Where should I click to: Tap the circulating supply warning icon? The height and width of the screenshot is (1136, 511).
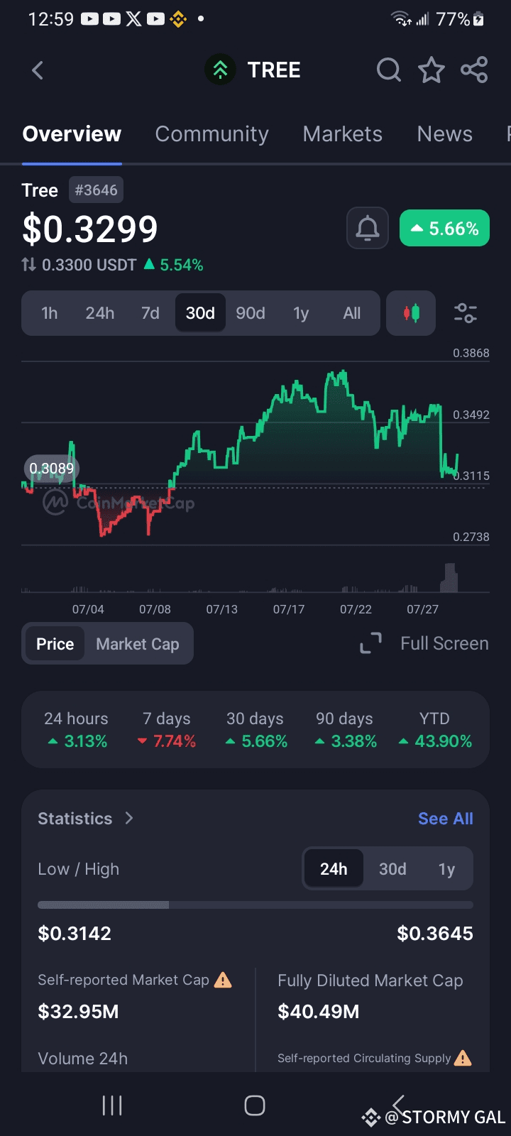(x=463, y=1058)
